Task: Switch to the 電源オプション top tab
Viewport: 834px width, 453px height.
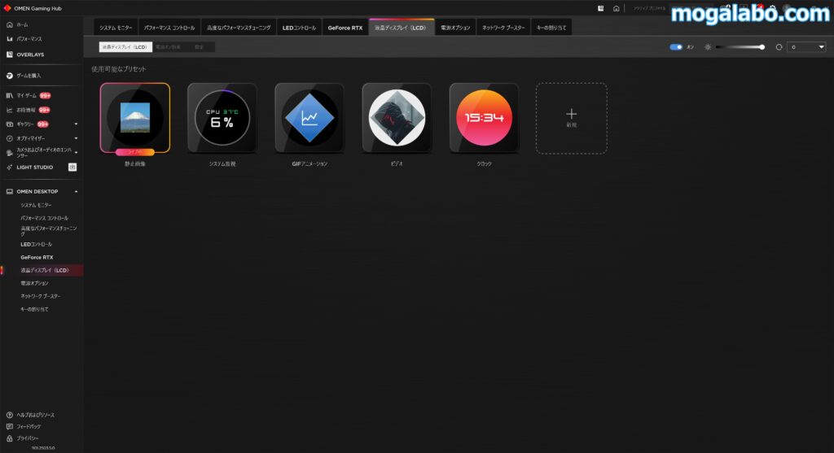Action: coord(456,28)
